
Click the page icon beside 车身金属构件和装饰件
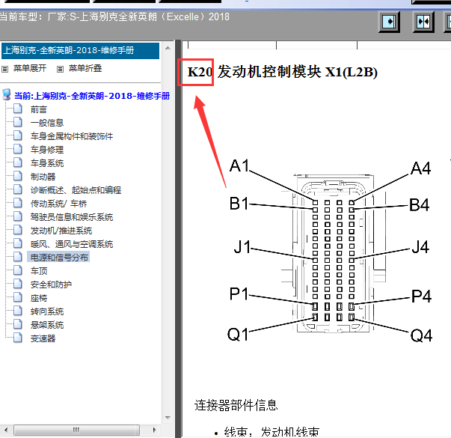18,136
